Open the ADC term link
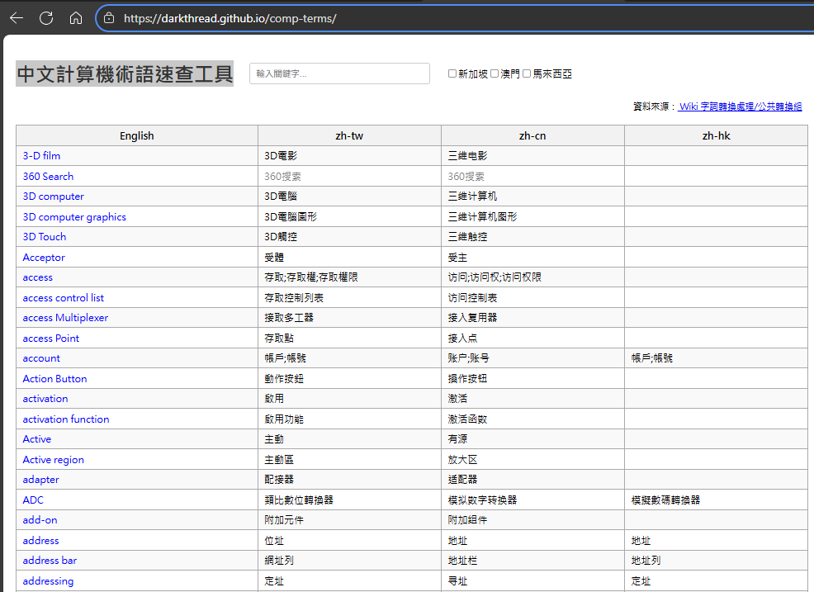814x592 pixels. pyautogui.click(x=33, y=500)
